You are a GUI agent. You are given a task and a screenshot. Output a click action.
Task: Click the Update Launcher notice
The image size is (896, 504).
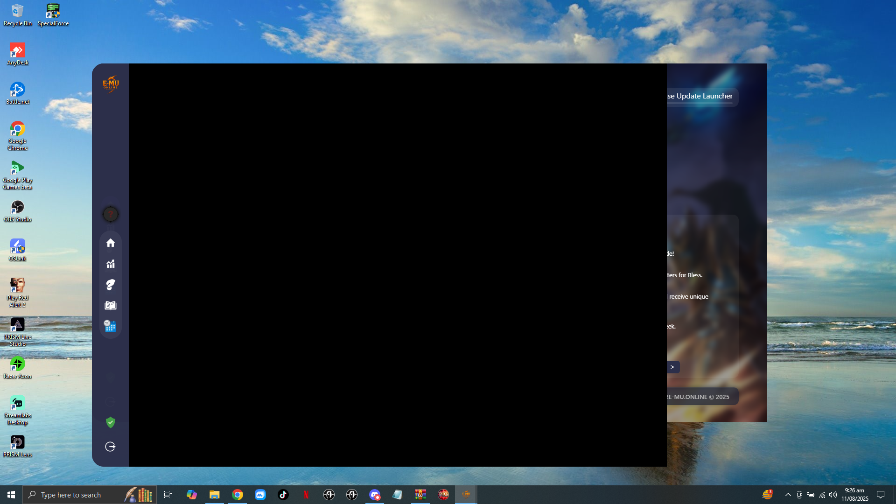coord(700,96)
